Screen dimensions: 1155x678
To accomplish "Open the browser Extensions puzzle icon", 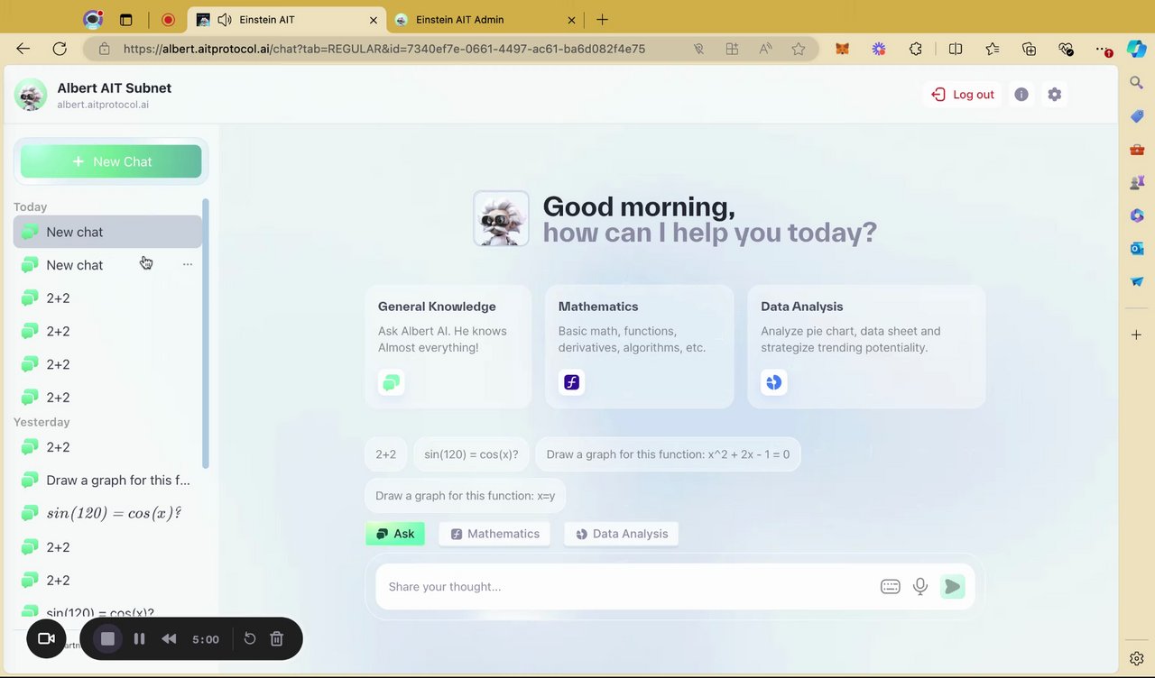I will pyautogui.click(x=916, y=49).
